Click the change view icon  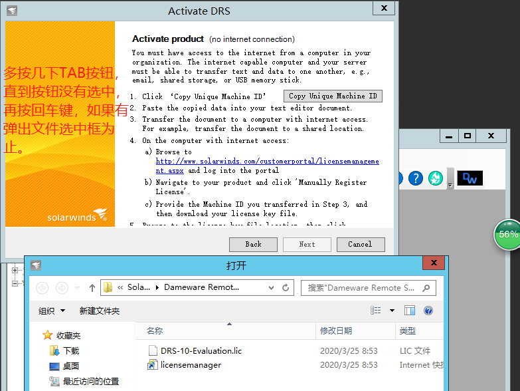[x=375, y=311]
